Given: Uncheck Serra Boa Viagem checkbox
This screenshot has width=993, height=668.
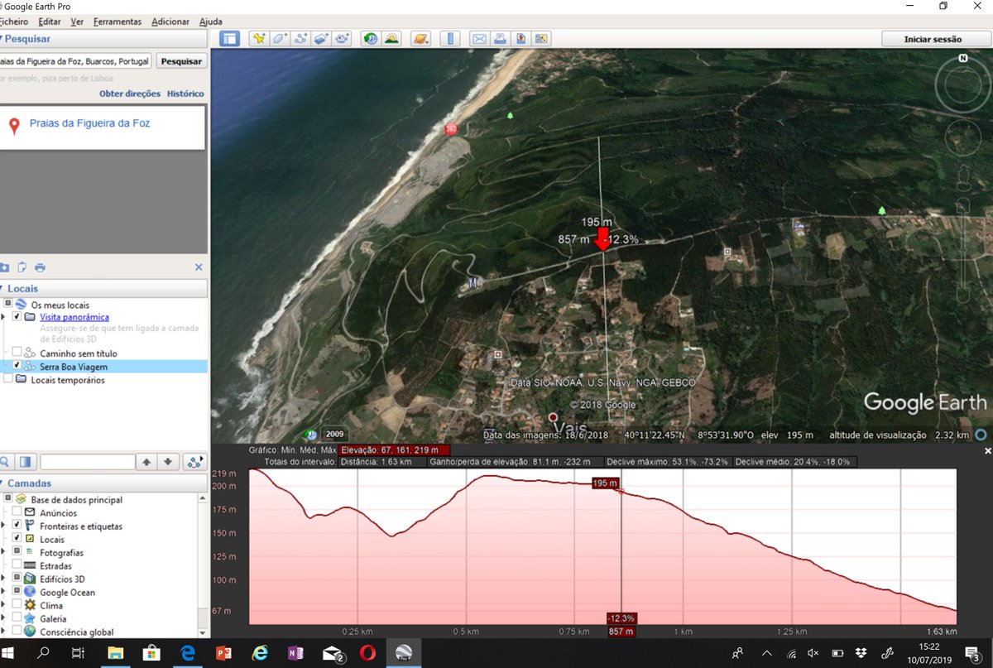Looking at the screenshot, I should click(17, 366).
